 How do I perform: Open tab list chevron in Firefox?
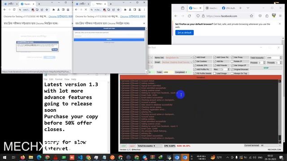pyautogui.click(x=248, y=8)
